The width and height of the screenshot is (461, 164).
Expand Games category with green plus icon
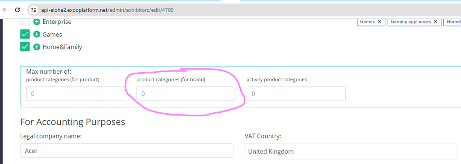pyautogui.click(x=36, y=34)
